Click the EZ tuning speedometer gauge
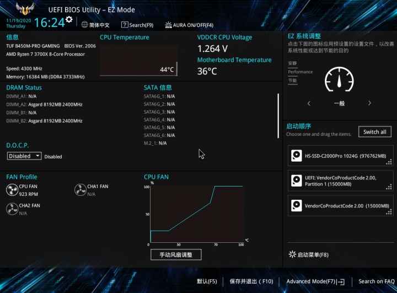Image resolution: width=397 pixels, height=293 pixels. (x=339, y=79)
